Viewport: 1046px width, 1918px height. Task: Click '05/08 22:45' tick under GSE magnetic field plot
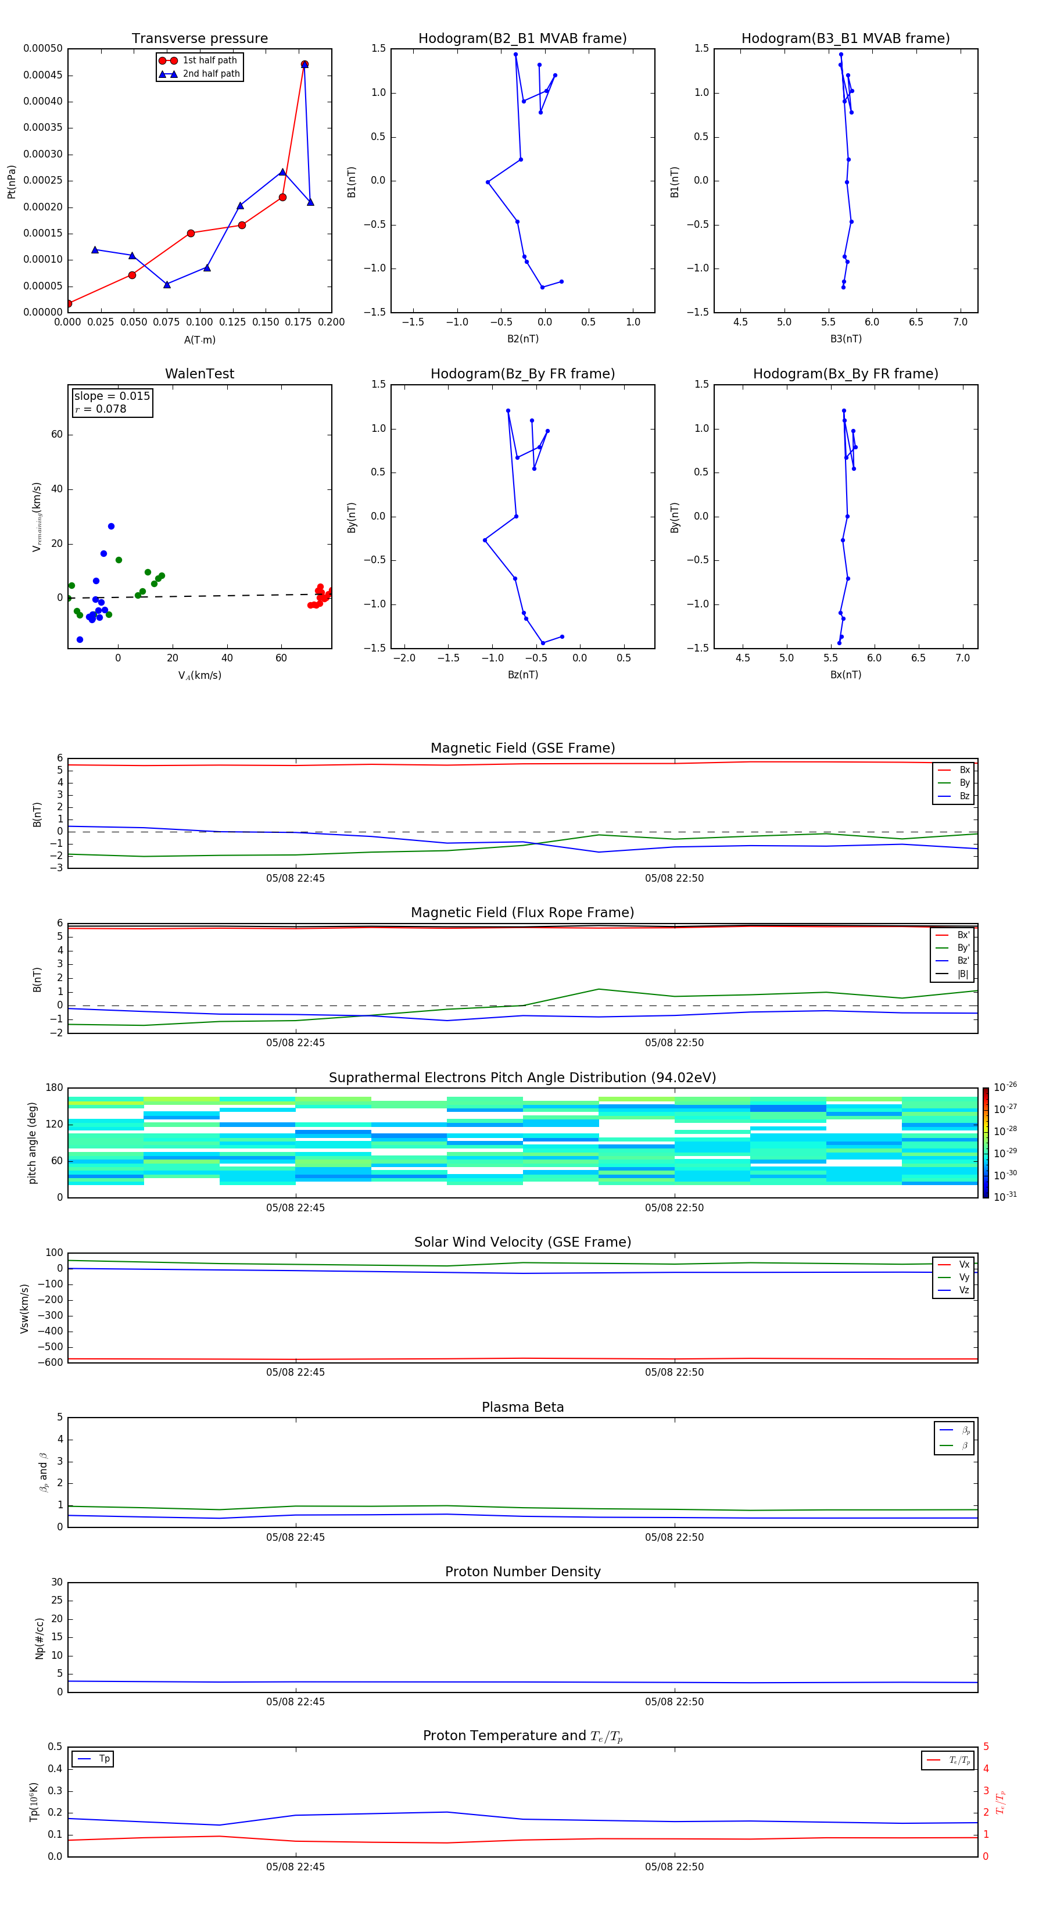point(296,878)
